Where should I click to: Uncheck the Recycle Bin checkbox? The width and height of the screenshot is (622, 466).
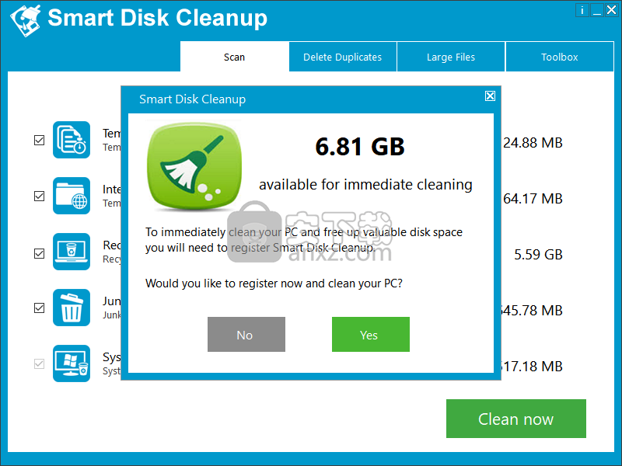(39, 252)
